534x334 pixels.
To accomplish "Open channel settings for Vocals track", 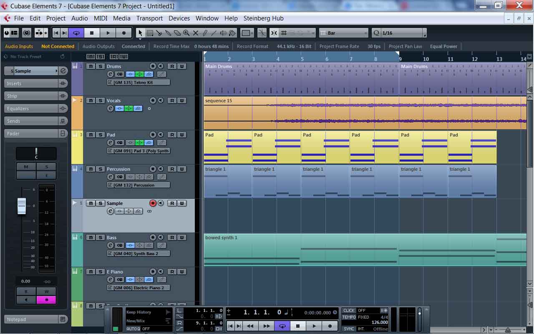I will [x=111, y=109].
